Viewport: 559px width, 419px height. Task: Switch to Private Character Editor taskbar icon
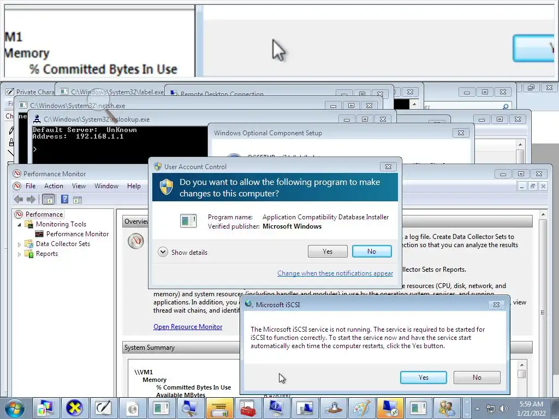click(x=103, y=408)
